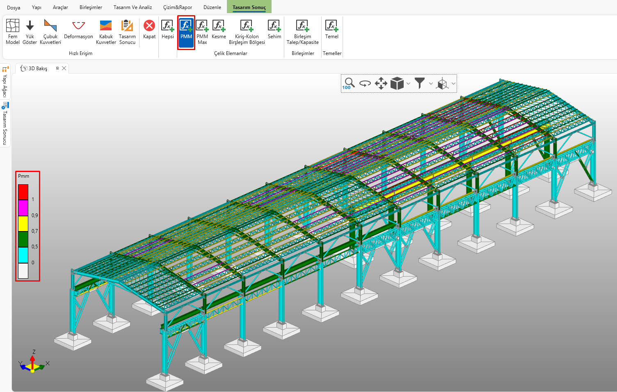Open the Tasarım Sonucu side panel
Screen dimensions: 617x392
click(x=5, y=124)
